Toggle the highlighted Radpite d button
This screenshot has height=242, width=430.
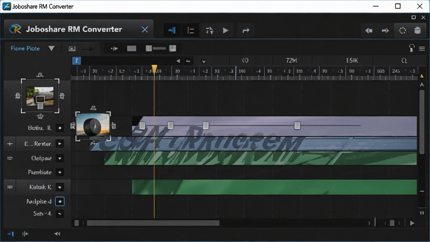(x=60, y=201)
